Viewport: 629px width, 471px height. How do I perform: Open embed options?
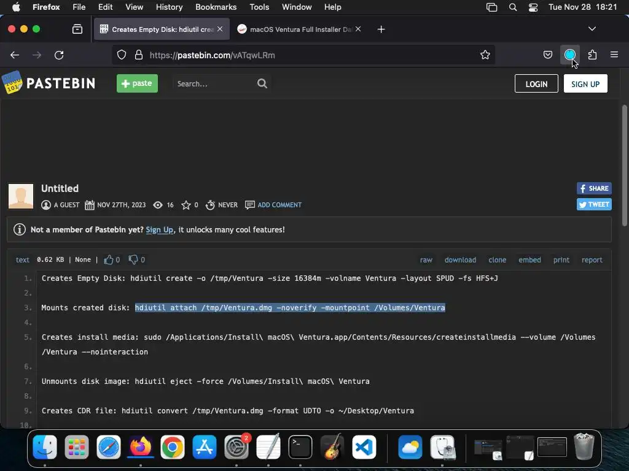click(529, 260)
